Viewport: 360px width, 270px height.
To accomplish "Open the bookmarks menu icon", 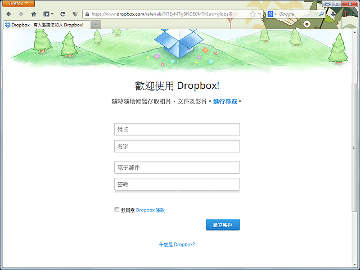I will 48,14.
